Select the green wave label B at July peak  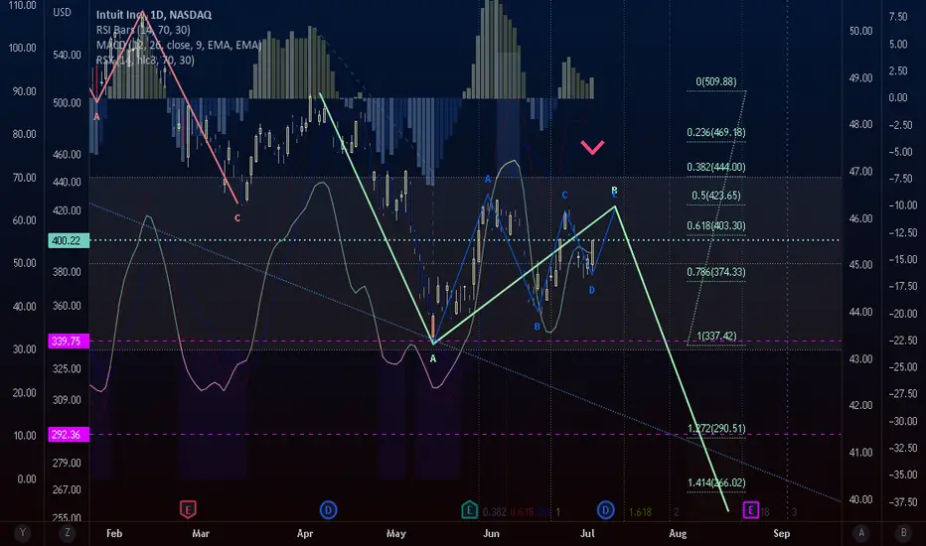[x=614, y=190]
